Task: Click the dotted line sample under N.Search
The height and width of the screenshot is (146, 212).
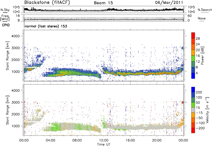Action: pos(205,12)
